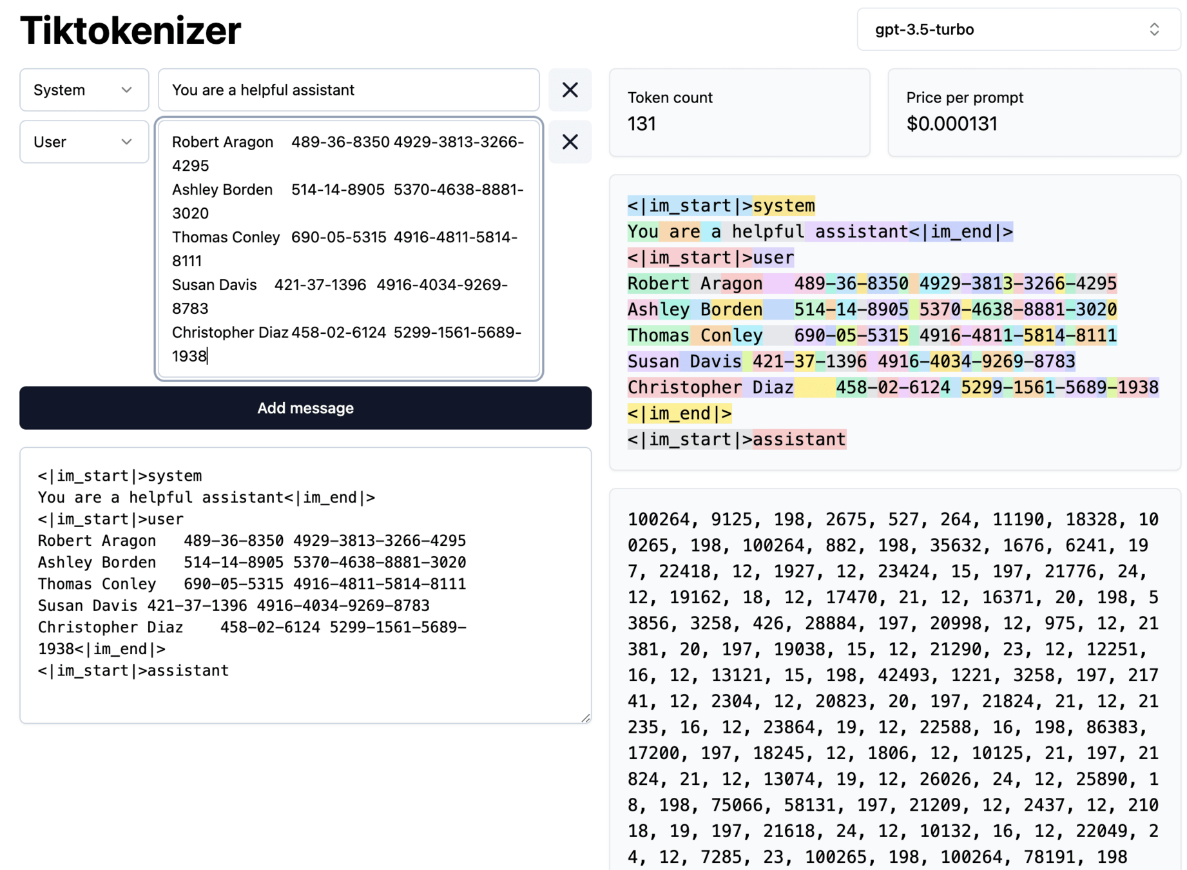This screenshot has height=870, width=1187.
Task: Click the yellow <|im_end|> token on its own line
Action: pos(680,413)
